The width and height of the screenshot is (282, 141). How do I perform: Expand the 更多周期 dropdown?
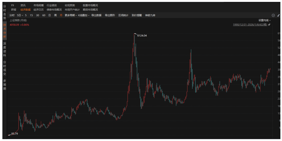tap(71, 15)
